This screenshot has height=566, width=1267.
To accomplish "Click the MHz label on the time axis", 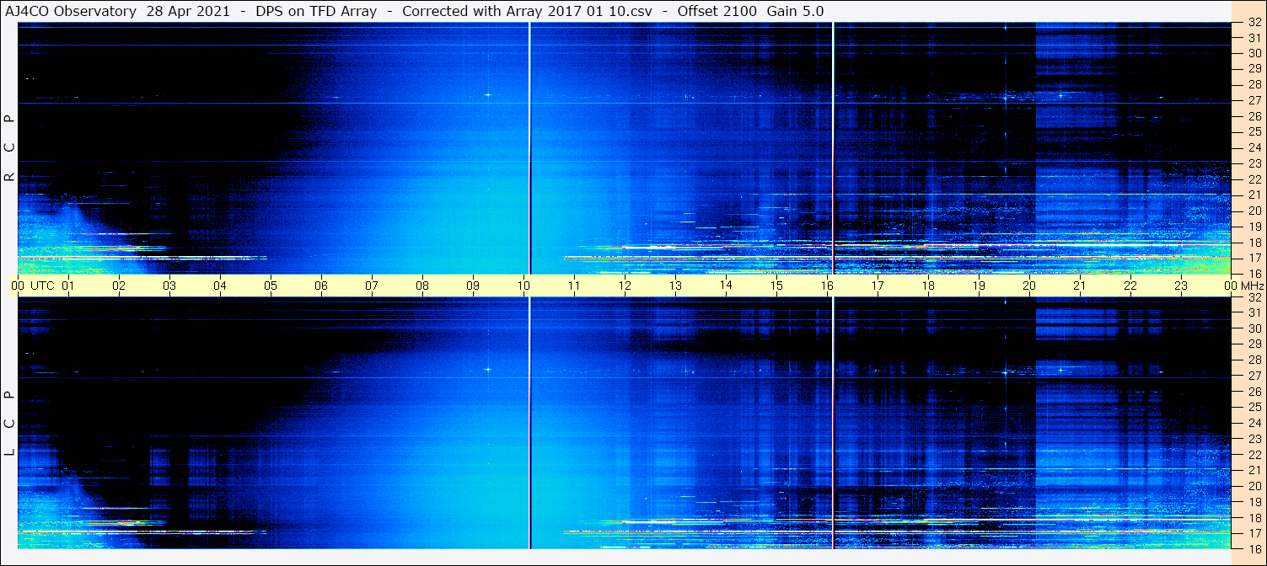I will (x=1251, y=286).
